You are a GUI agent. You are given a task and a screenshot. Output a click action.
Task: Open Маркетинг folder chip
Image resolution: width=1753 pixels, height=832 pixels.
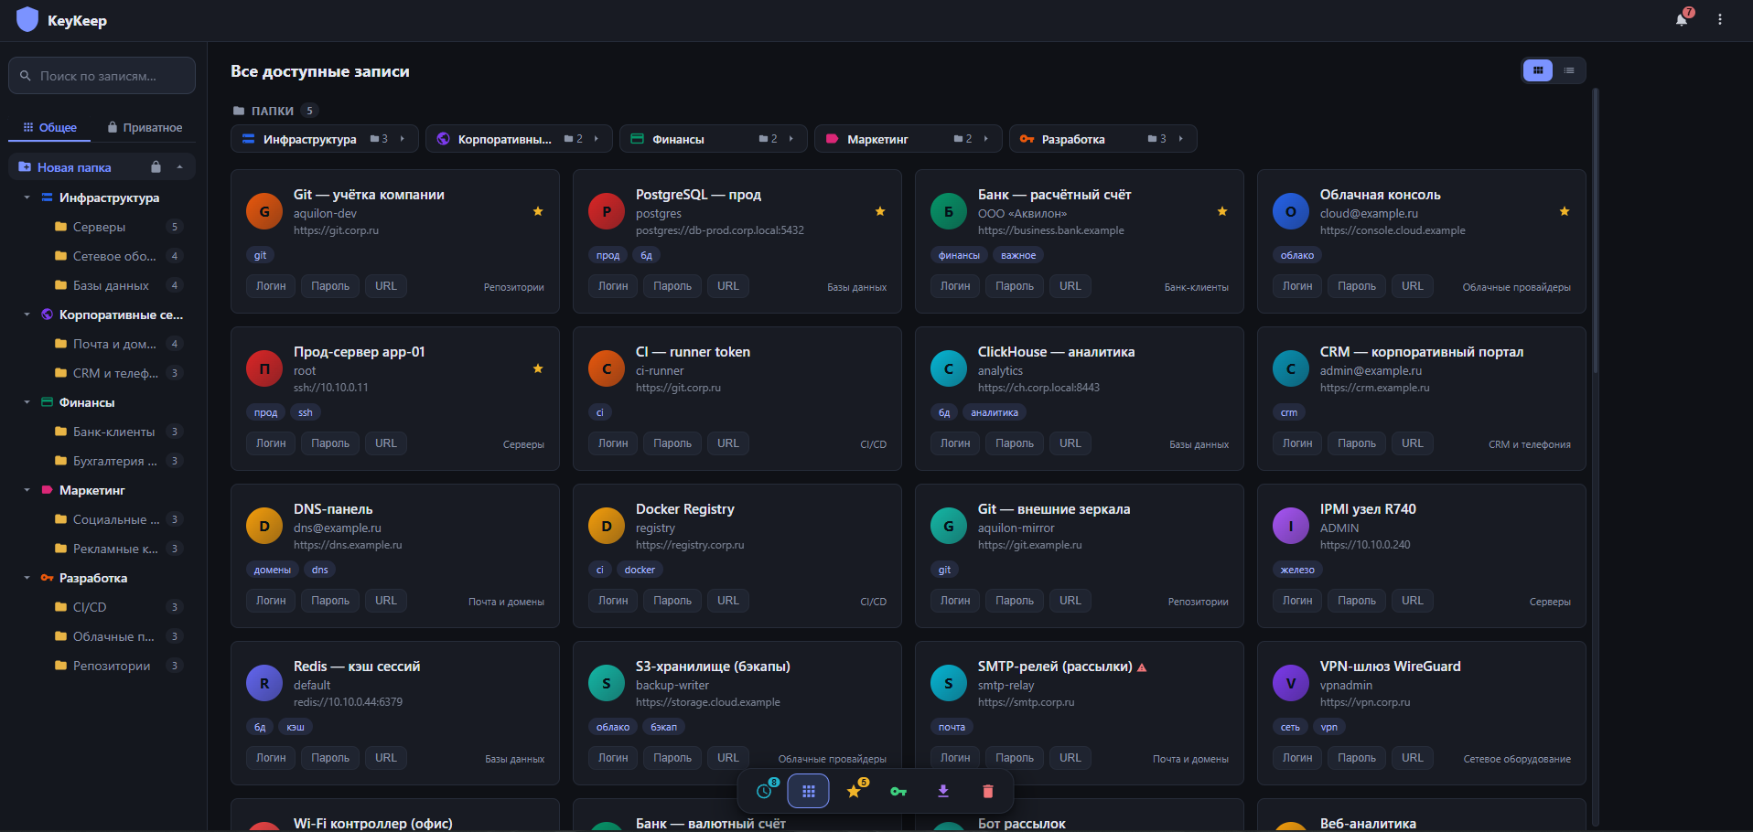pos(908,139)
